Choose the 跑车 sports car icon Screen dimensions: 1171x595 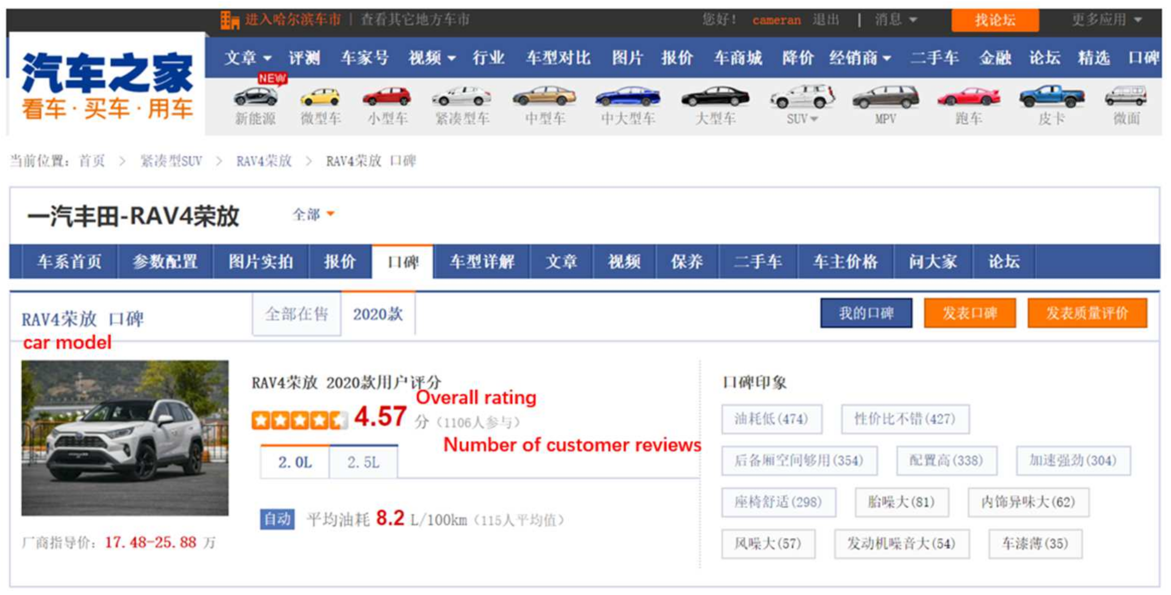[x=968, y=97]
